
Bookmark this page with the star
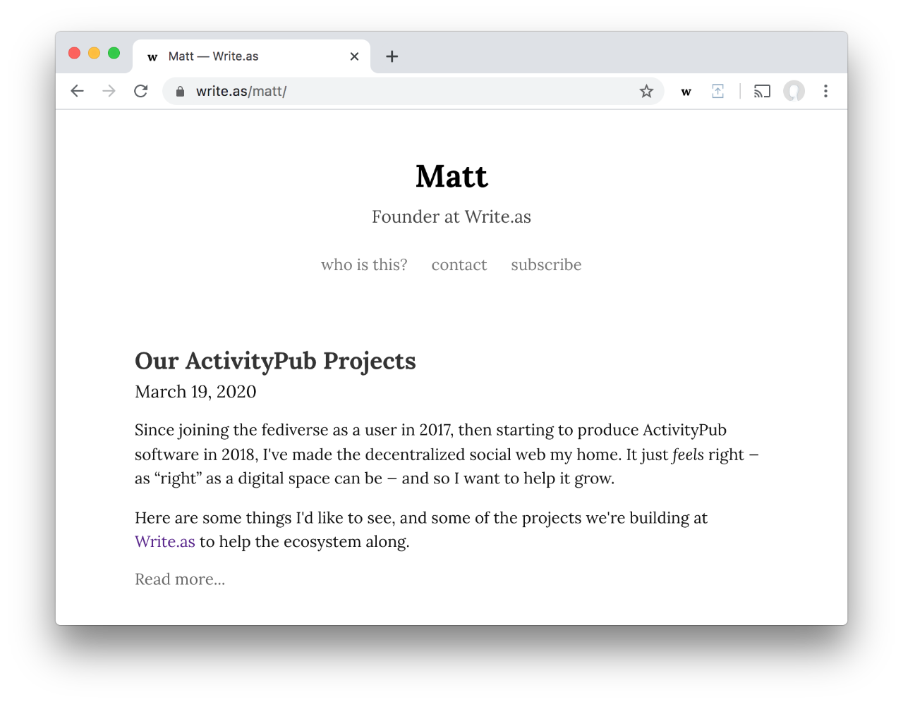click(646, 91)
